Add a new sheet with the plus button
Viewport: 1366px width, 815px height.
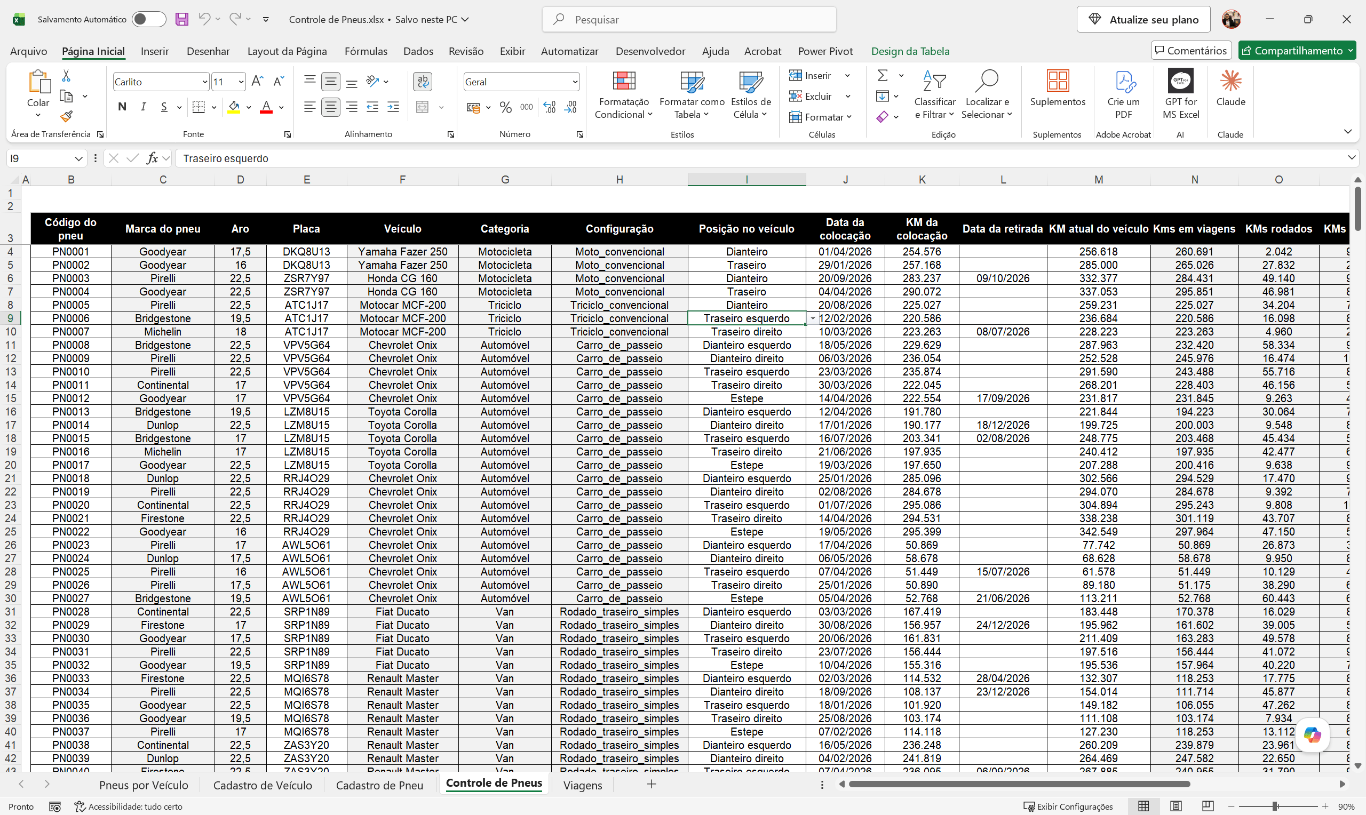652,784
